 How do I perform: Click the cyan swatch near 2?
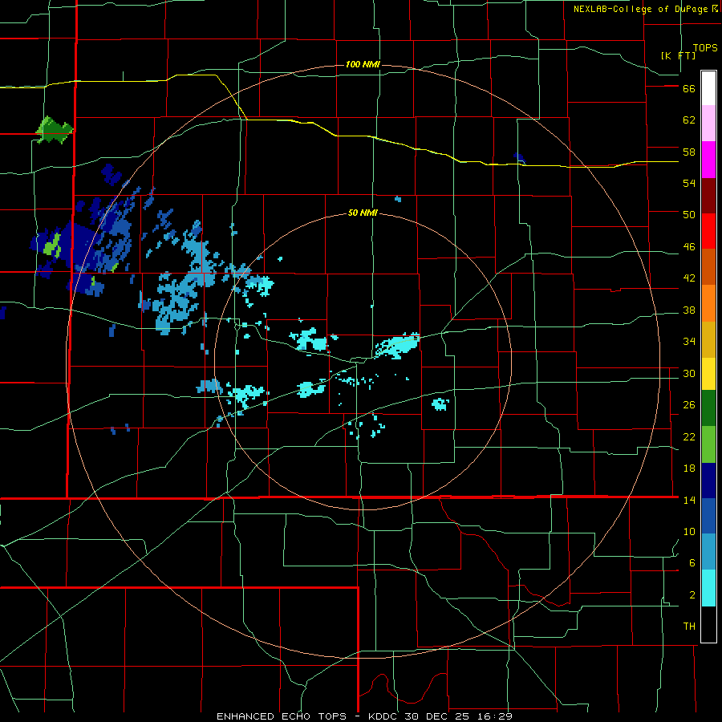708,588
